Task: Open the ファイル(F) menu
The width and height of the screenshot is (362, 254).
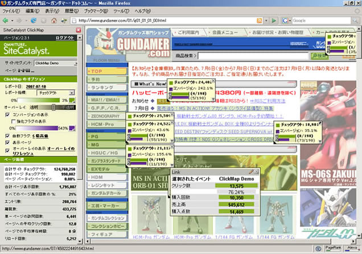Action: point(11,11)
